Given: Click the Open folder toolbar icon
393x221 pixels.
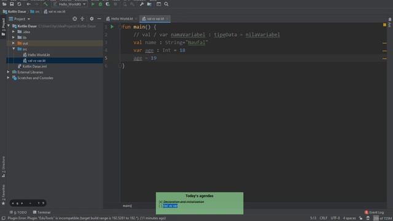Looking at the screenshot, I should tap(4, 4).
